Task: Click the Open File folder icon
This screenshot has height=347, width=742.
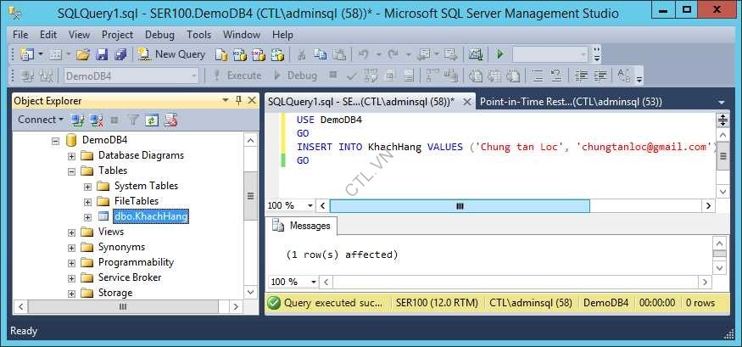Action: [83, 54]
